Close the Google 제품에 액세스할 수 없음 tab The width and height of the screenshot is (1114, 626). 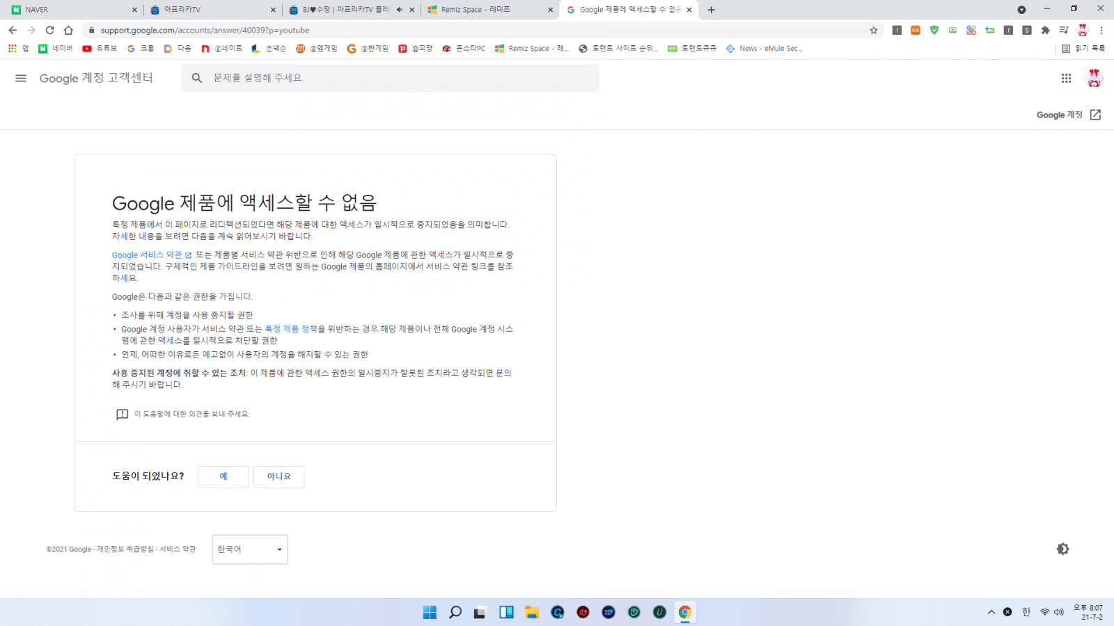tap(689, 10)
